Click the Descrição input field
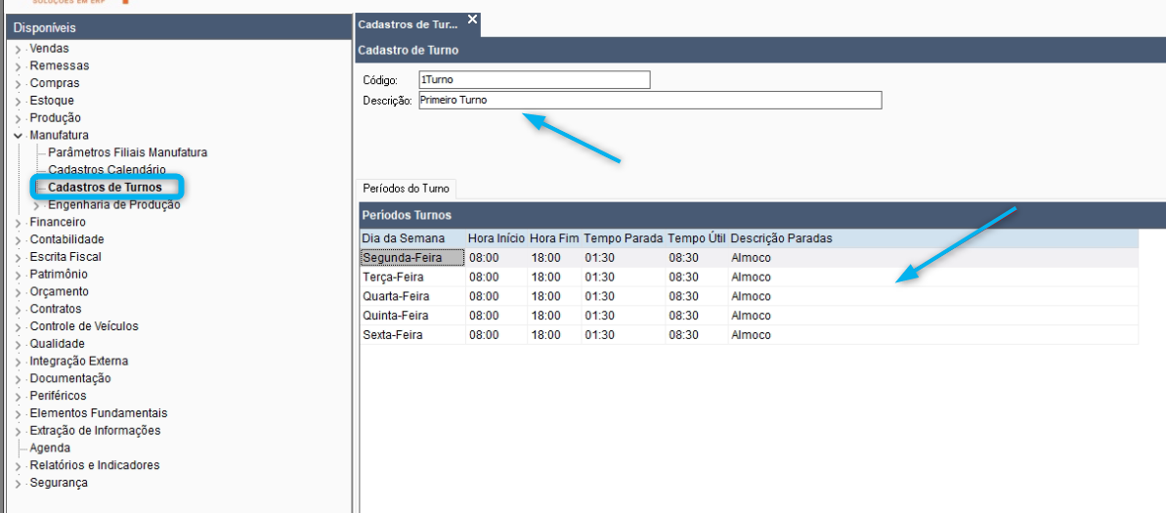Viewport: 1166px width, 513px height. (650, 101)
